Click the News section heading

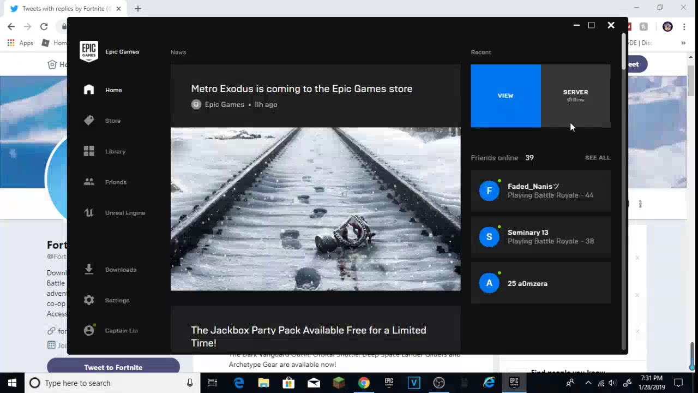(178, 52)
